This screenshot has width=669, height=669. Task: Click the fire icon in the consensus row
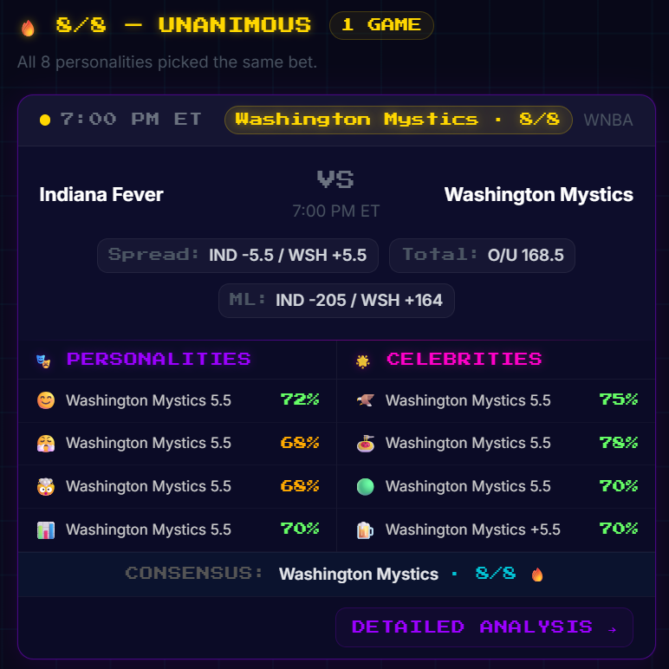tap(537, 575)
